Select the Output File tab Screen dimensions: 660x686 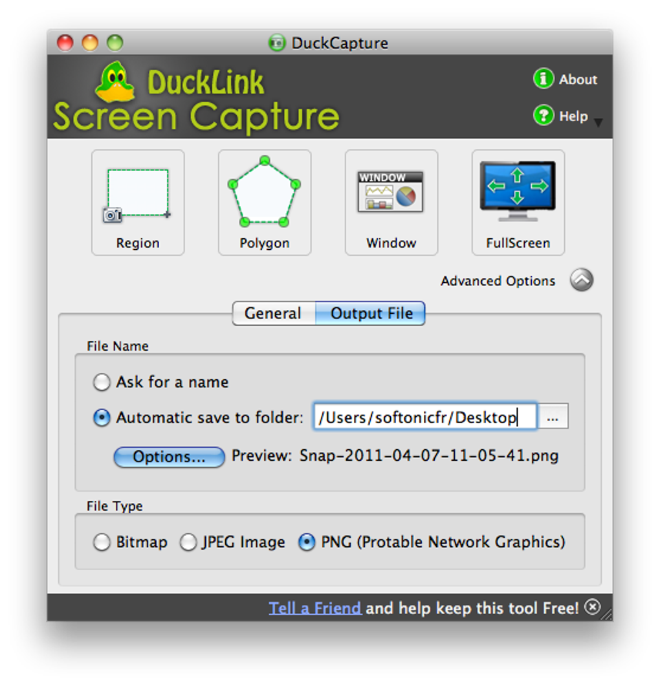(x=370, y=313)
